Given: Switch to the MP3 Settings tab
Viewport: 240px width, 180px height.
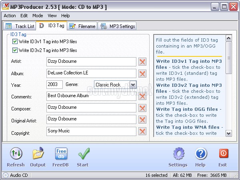Looking at the screenshot, I should click(x=117, y=26).
